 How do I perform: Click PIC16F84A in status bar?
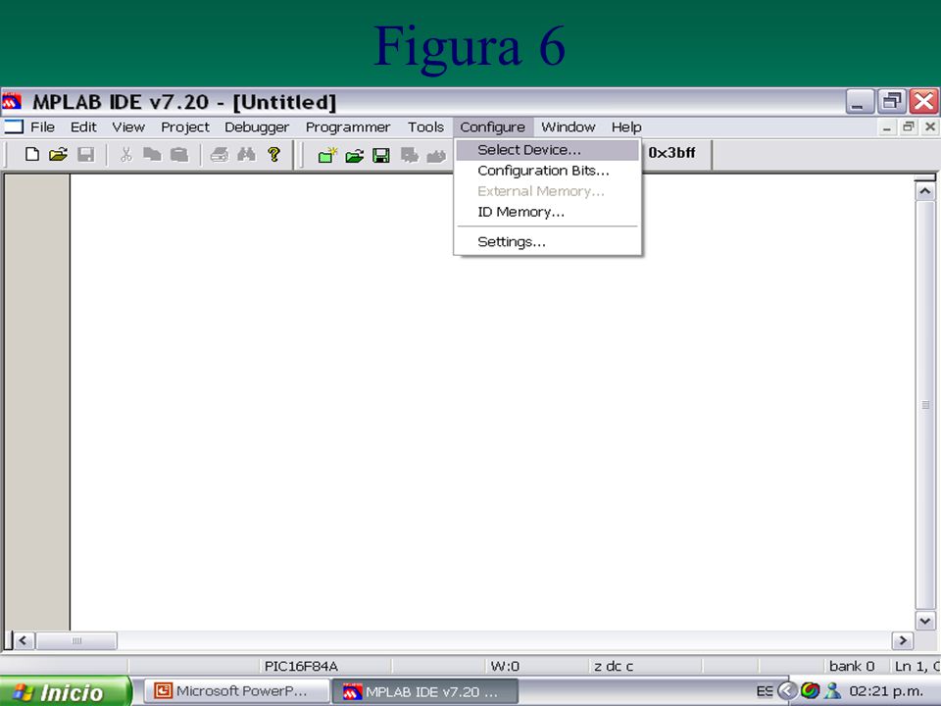[x=301, y=666]
